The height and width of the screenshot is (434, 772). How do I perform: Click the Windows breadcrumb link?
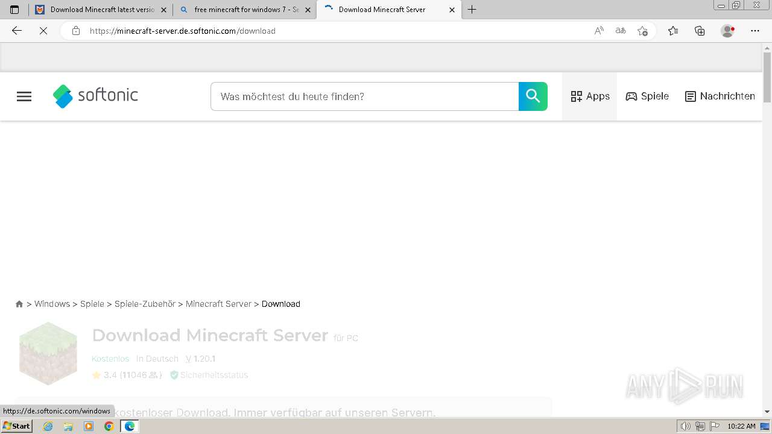point(52,304)
